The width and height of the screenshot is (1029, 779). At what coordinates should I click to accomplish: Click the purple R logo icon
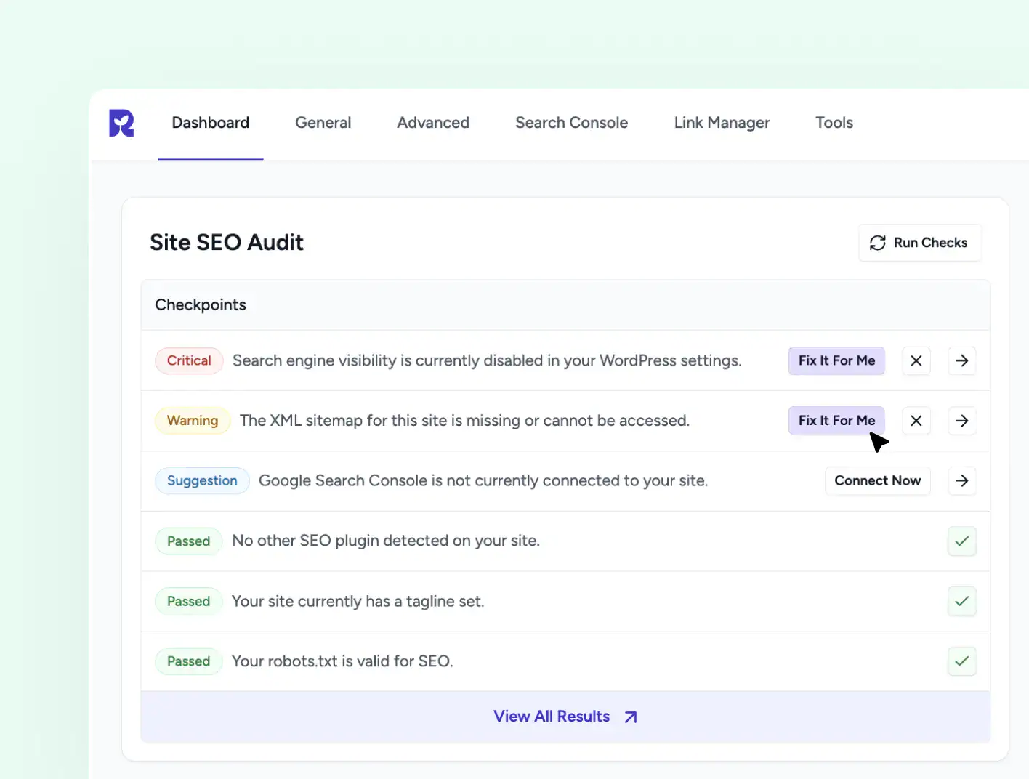pyautogui.click(x=121, y=123)
